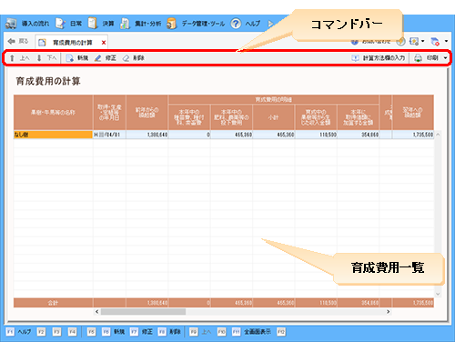Expand the dropdown arrow at far top-right

tap(446, 41)
